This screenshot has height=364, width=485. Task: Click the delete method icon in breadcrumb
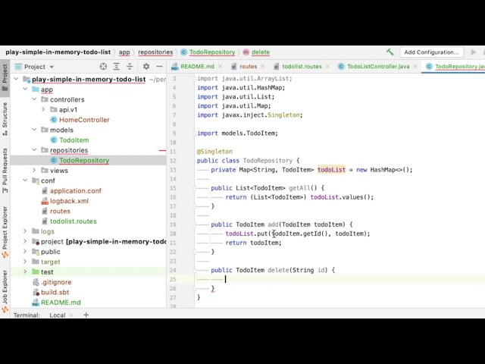pos(246,52)
